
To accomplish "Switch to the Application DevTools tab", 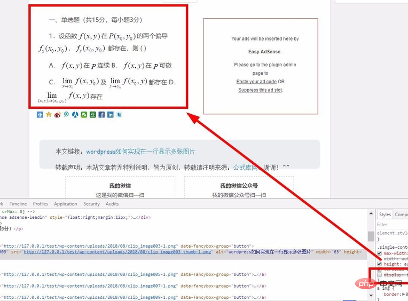I will click(65, 204).
